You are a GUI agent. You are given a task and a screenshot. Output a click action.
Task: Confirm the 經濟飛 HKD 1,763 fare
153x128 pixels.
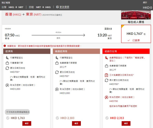tap(27, 123)
